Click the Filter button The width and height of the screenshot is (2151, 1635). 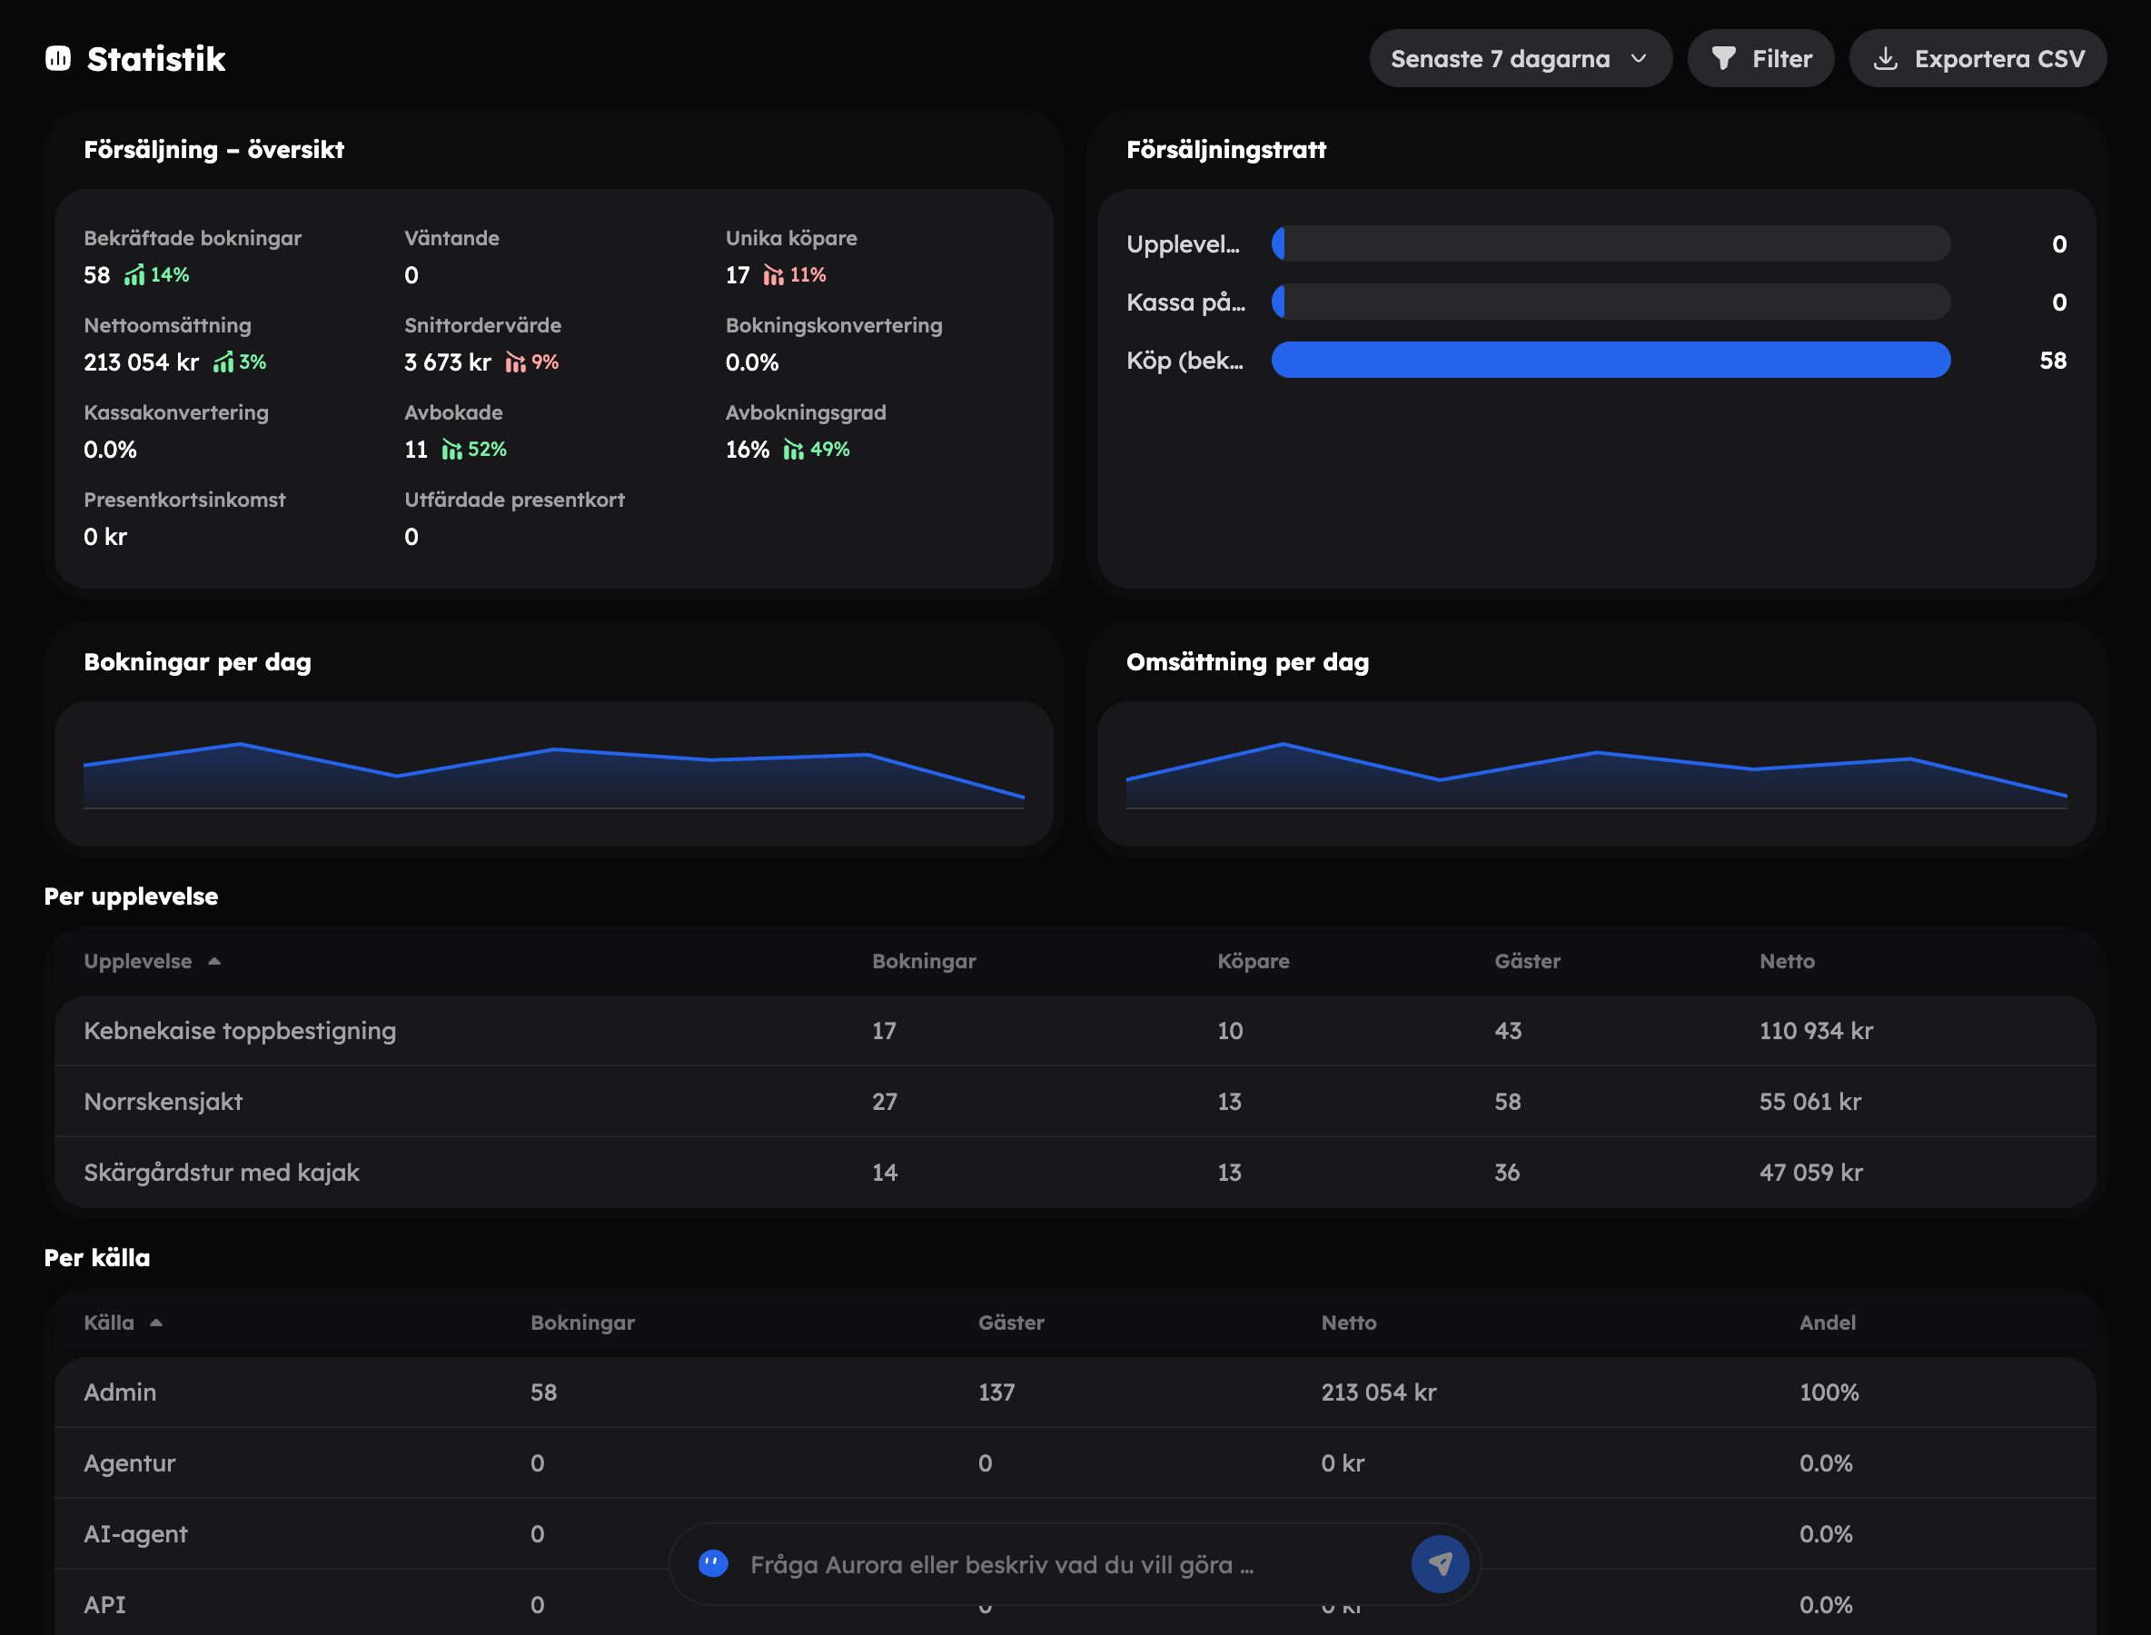(x=1760, y=58)
